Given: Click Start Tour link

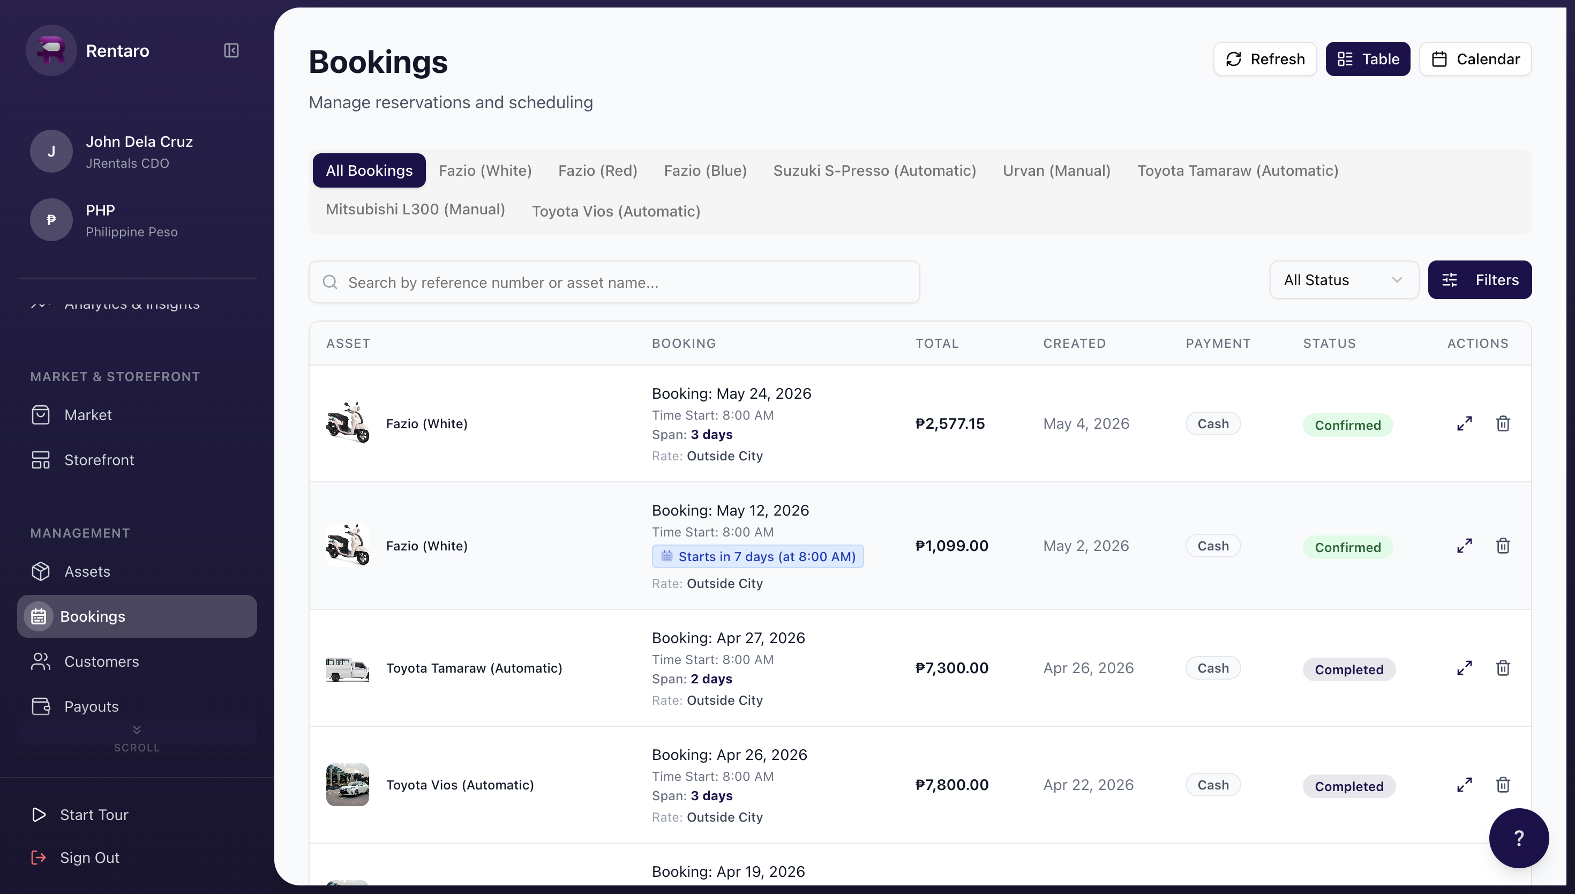Looking at the screenshot, I should pyautogui.click(x=94, y=815).
